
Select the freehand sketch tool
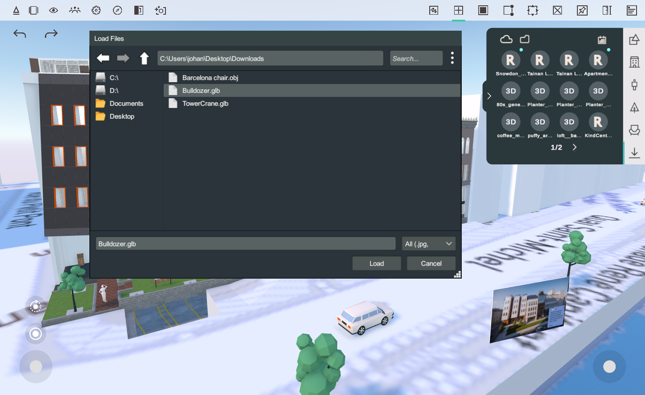coord(434,10)
